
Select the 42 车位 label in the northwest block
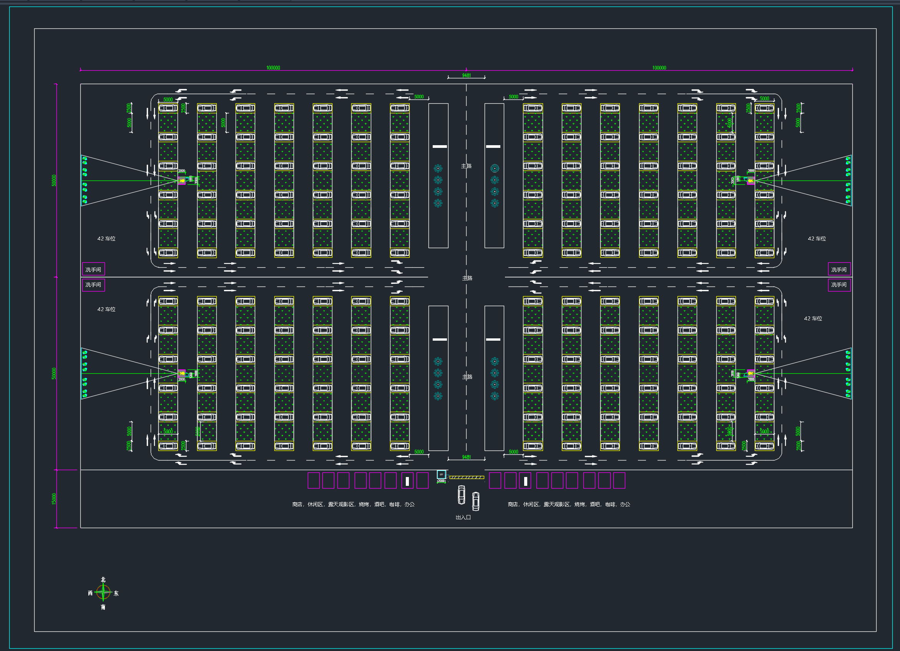pos(106,239)
